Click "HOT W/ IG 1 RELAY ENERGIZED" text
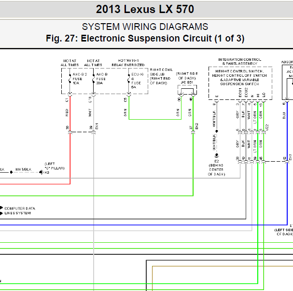This screenshot has height=291, width=293. 128,63
